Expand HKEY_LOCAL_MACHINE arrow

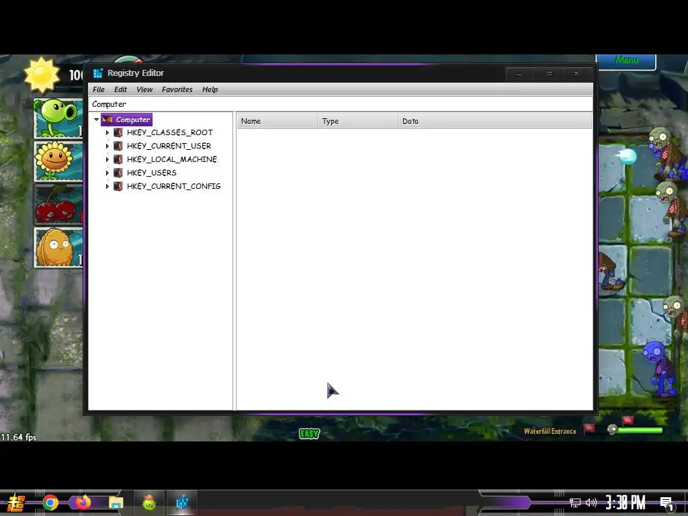pos(107,159)
